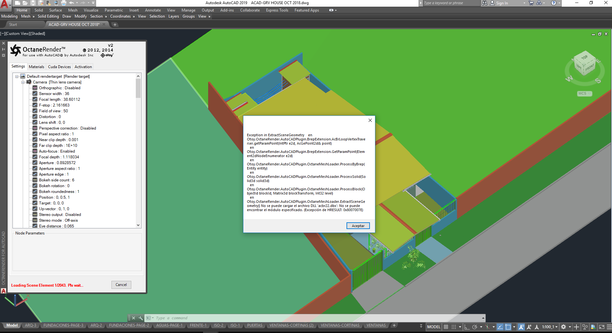The height and width of the screenshot is (333, 612).
Task: Click the OctaneRender settings tree scrollbar thumb
Action: click(x=138, y=88)
